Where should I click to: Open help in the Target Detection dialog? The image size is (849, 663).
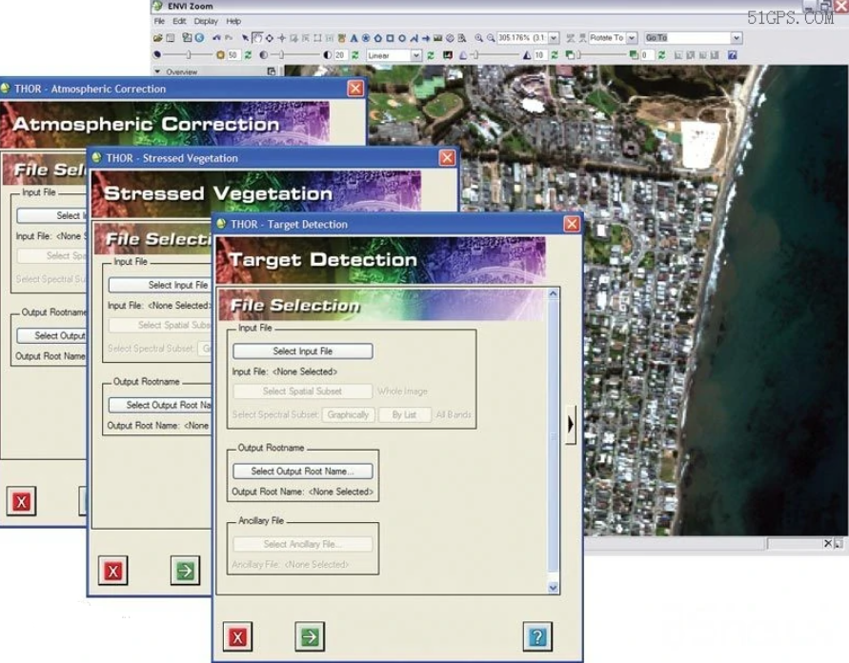[537, 635]
